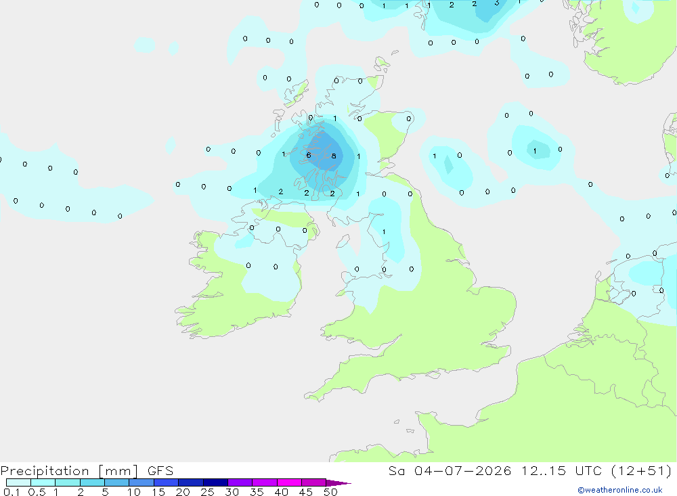Click the 1–2 mm legend swatch
The image size is (677, 496).
coord(67,482)
